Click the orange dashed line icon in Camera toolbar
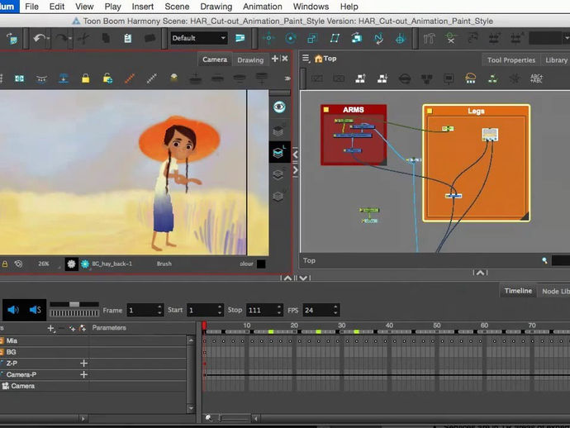 coord(130,78)
